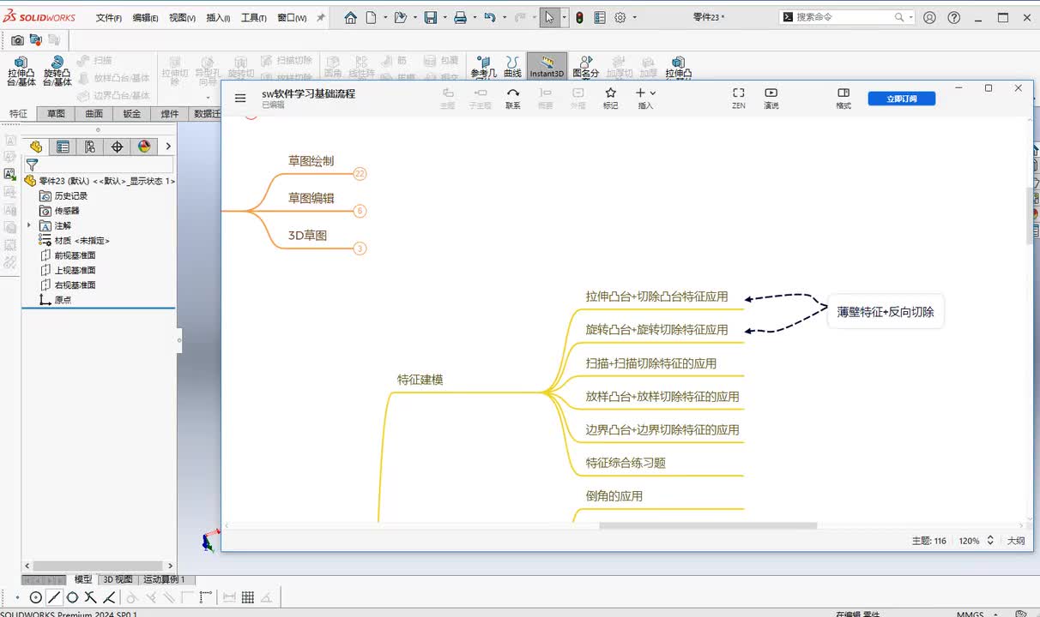The width and height of the screenshot is (1040, 617).
Task: Open the mind-map hamburger menu
Action: [240, 99]
